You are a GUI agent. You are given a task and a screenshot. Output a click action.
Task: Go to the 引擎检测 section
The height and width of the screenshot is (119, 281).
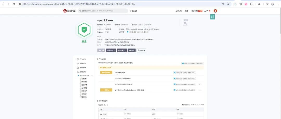click(83, 64)
